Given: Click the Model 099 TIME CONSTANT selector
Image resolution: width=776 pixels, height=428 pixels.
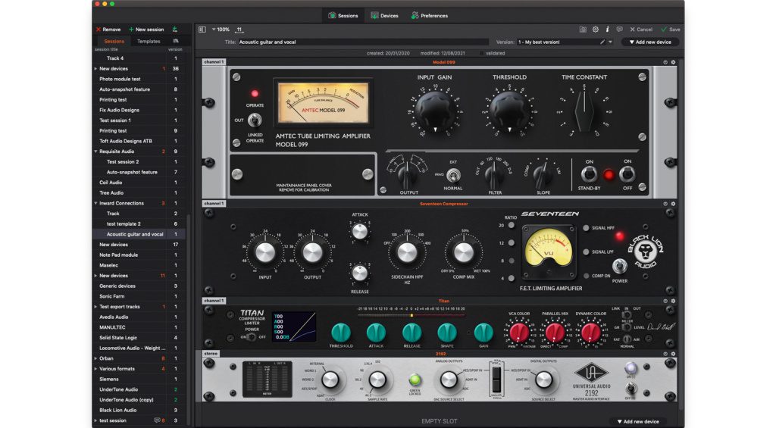Looking at the screenshot, I should 584,111.
